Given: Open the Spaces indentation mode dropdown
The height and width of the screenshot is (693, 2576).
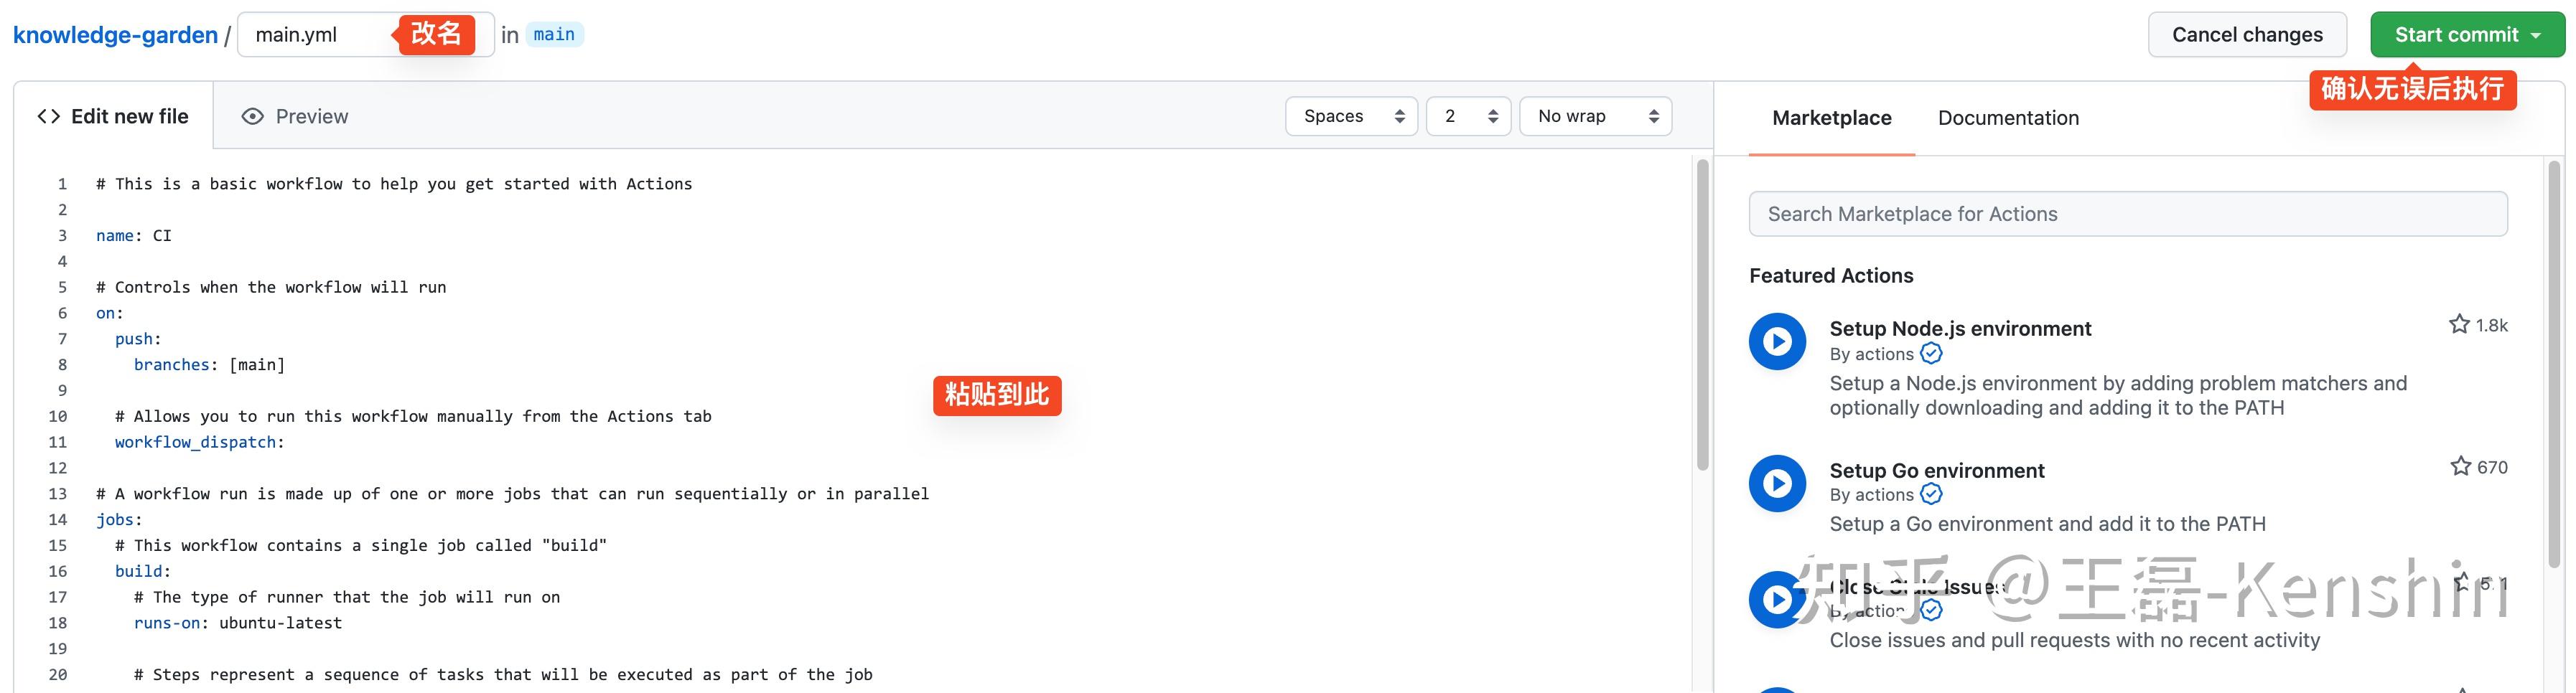Looking at the screenshot, I should [x=1351, y=115].
